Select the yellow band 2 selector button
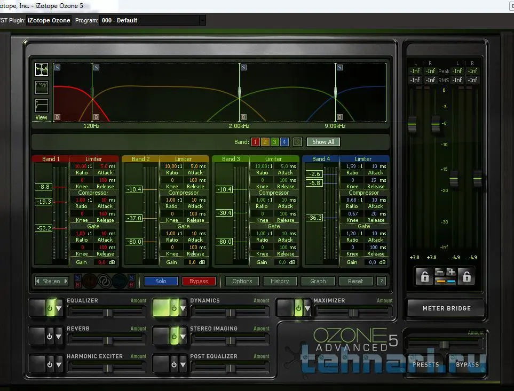The image size is (514, 391). [265, 142]
